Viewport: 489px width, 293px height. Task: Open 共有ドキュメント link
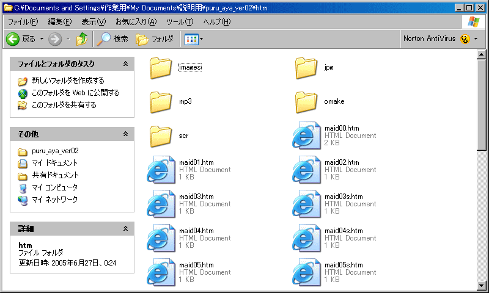[x=55, y=175]
